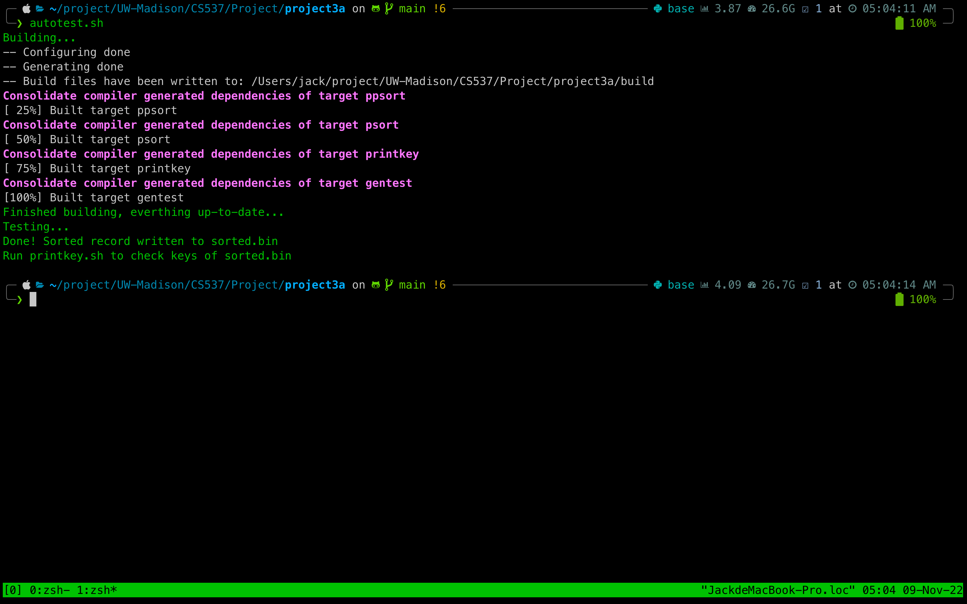Viewport: 967px width, 604px height.
Task: Click the folder icon in the first prompt
Action: (x=39, y=8)
